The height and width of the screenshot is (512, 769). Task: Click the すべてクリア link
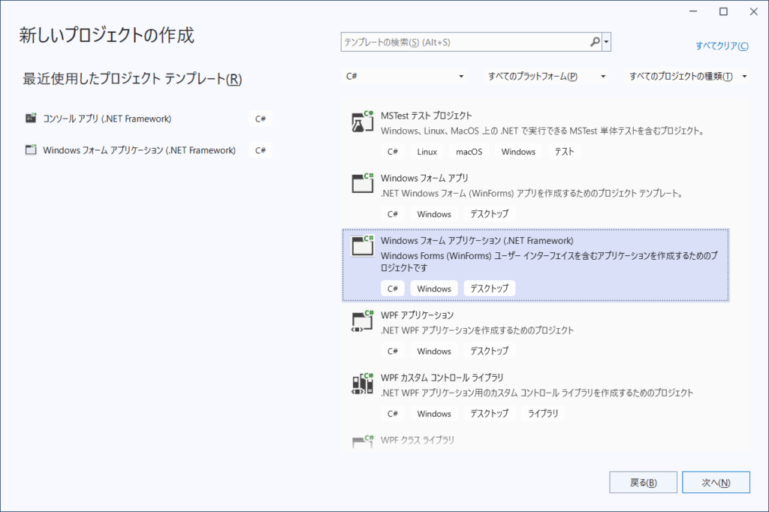[x=722, y=46]
